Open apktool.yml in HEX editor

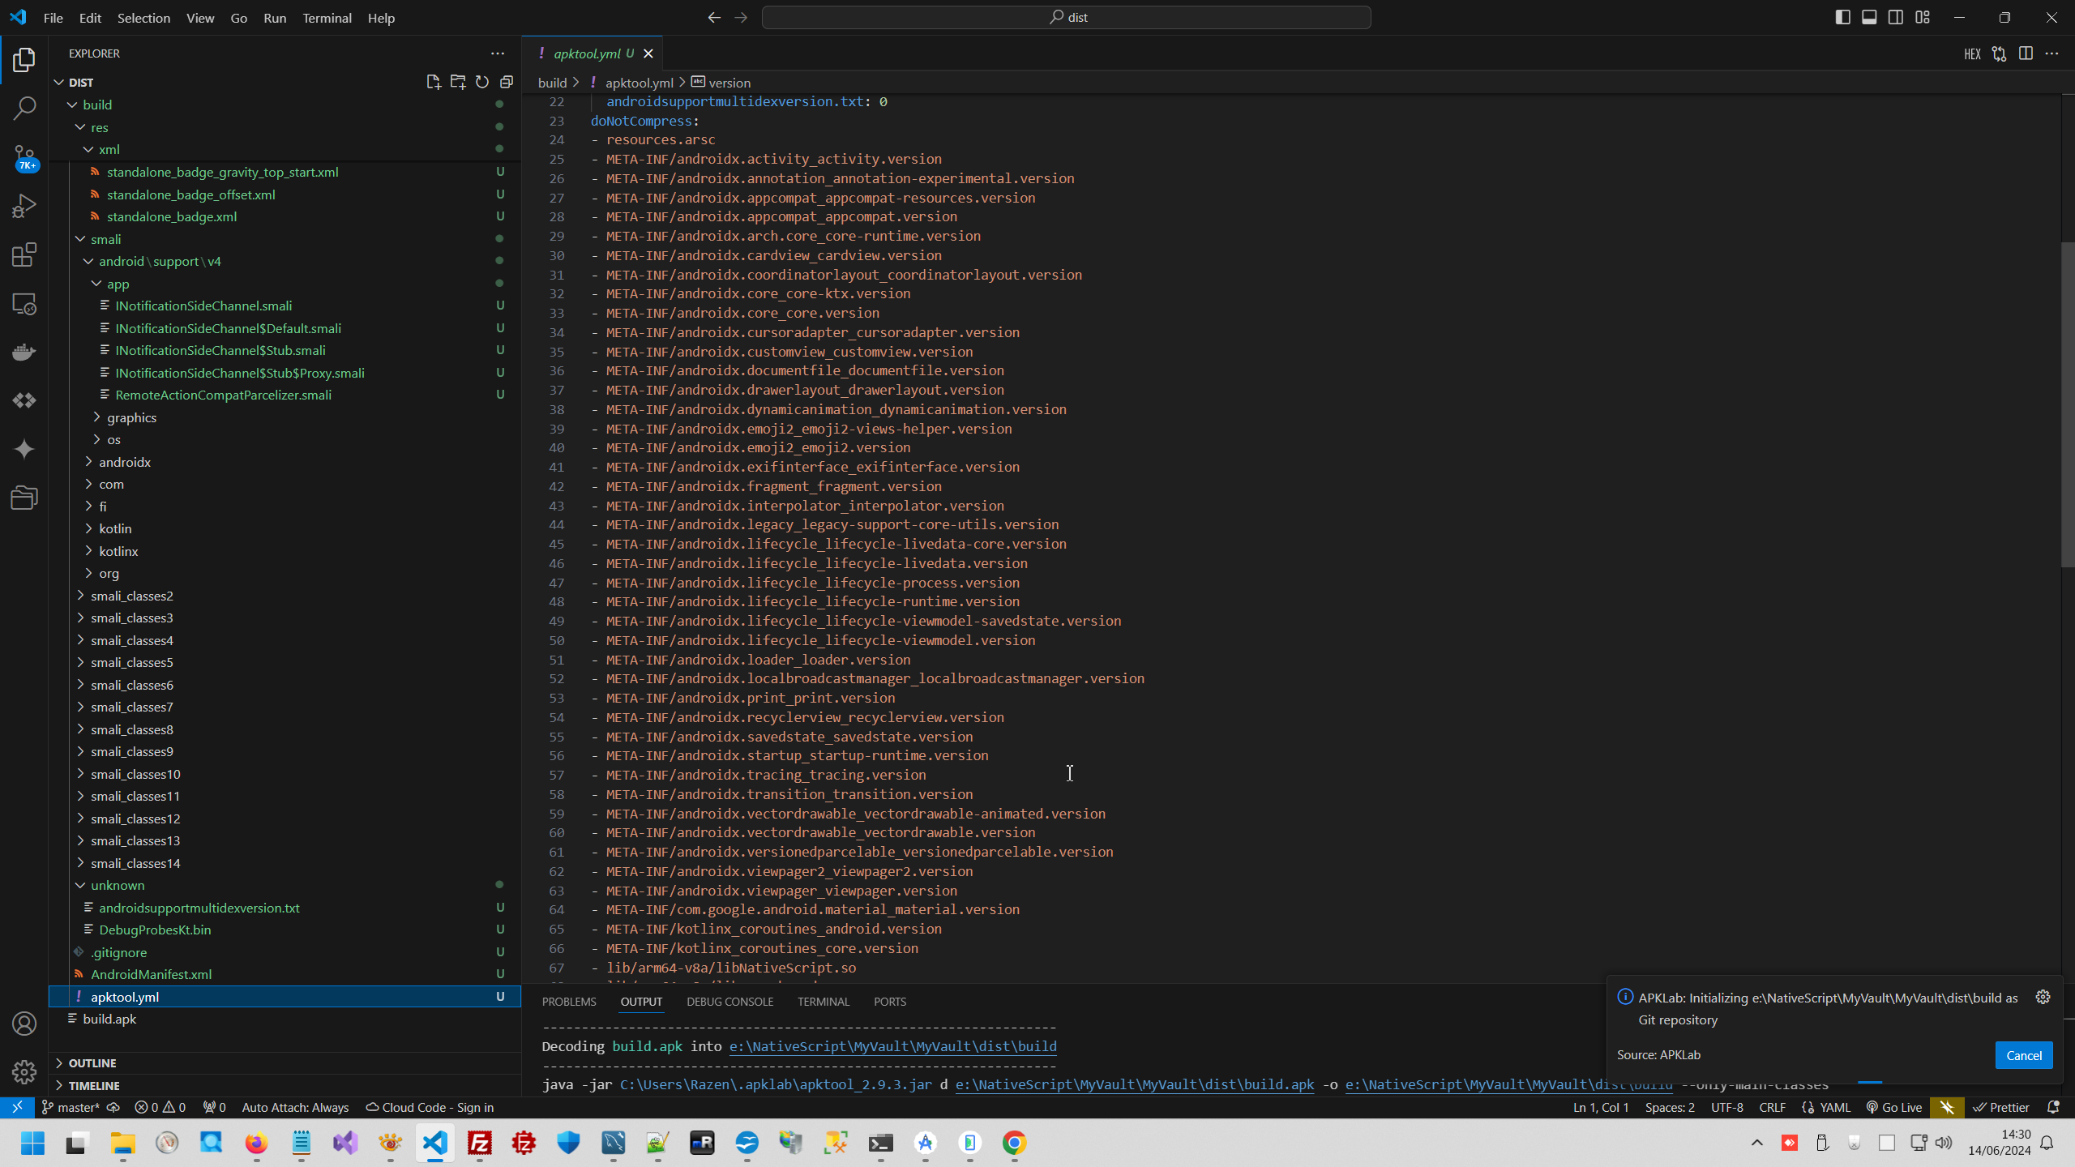pos(1973,53)
